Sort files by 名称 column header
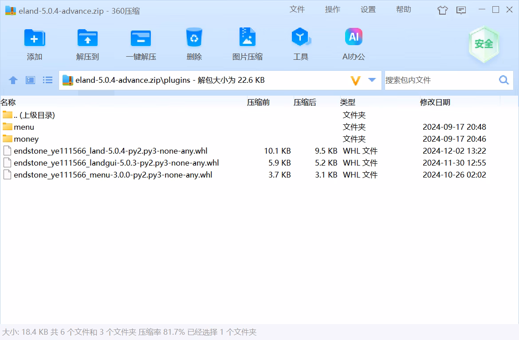The width and height of the screenshot is (519, 340). tap(8, 102)
